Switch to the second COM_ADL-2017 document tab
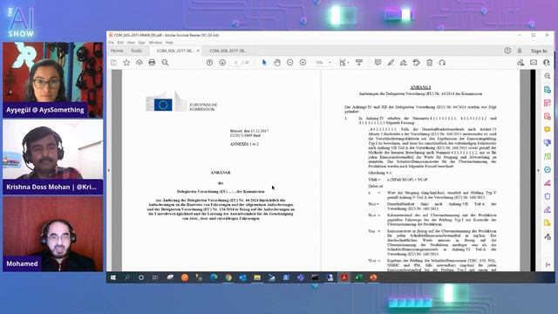 (228, 51)
